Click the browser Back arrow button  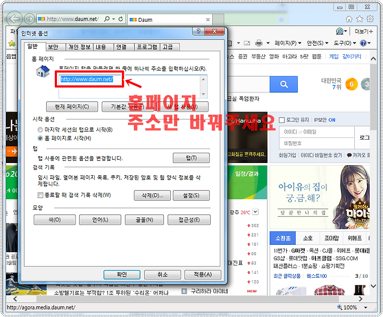[x=14, y=19]
